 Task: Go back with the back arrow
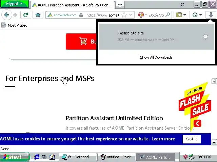[x=6, y=15]
